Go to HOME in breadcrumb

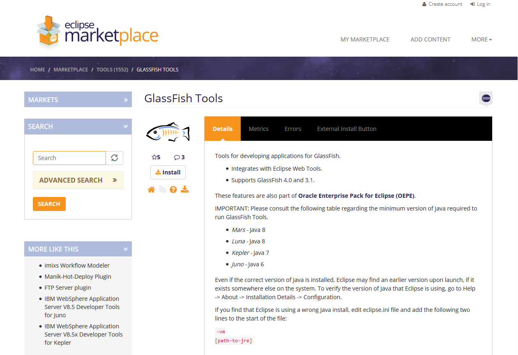tap(38, 69)
